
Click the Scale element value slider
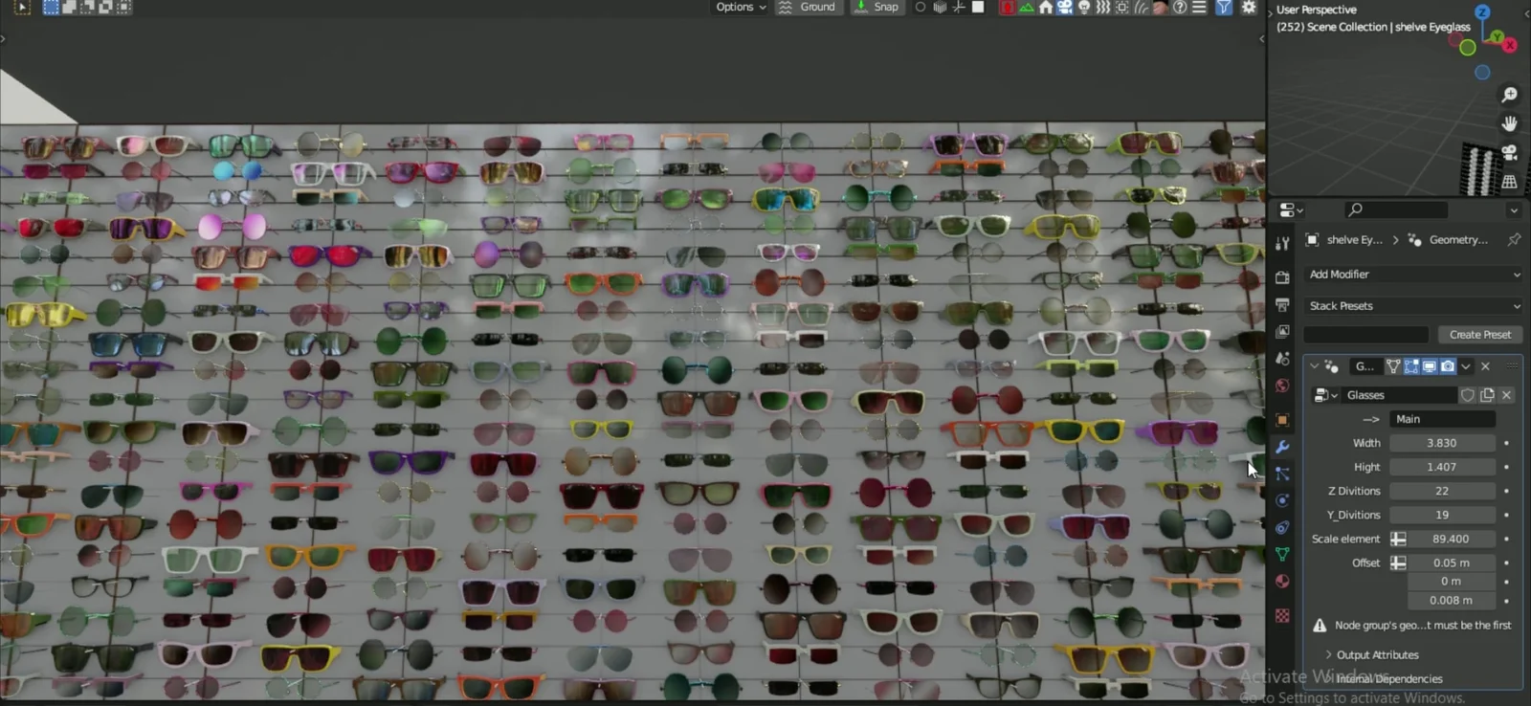pos(1450,540)
